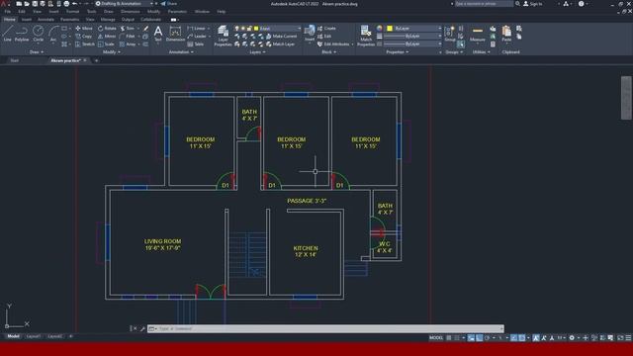Activate the Trim command

[x=128, y=29]
